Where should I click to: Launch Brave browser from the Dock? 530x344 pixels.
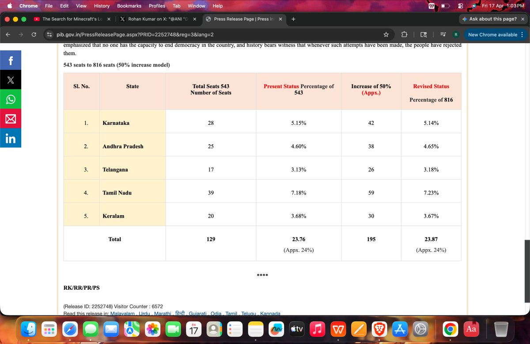pos(379,329)
